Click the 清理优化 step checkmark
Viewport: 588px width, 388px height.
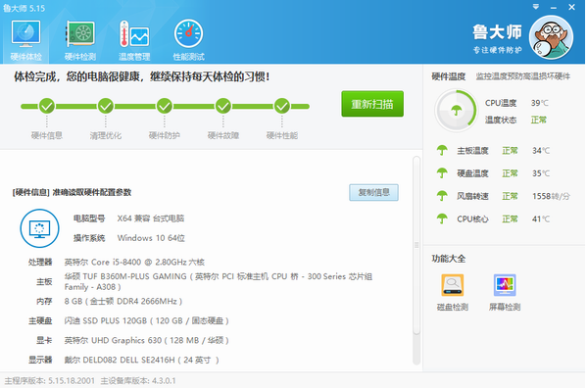[x=106, y=106]
